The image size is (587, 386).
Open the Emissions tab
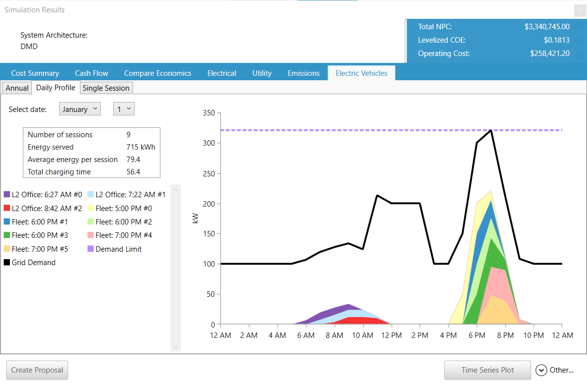pyautogui.click(x=303, y=73)
